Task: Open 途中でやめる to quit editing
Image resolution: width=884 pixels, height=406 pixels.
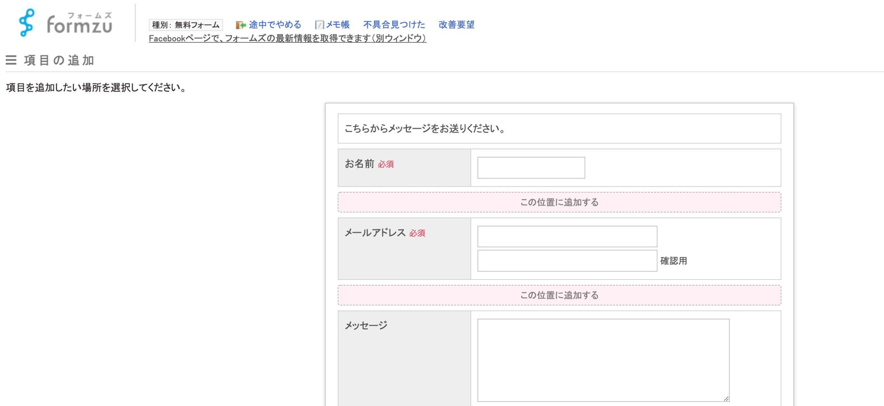Action: pos(274,24)
